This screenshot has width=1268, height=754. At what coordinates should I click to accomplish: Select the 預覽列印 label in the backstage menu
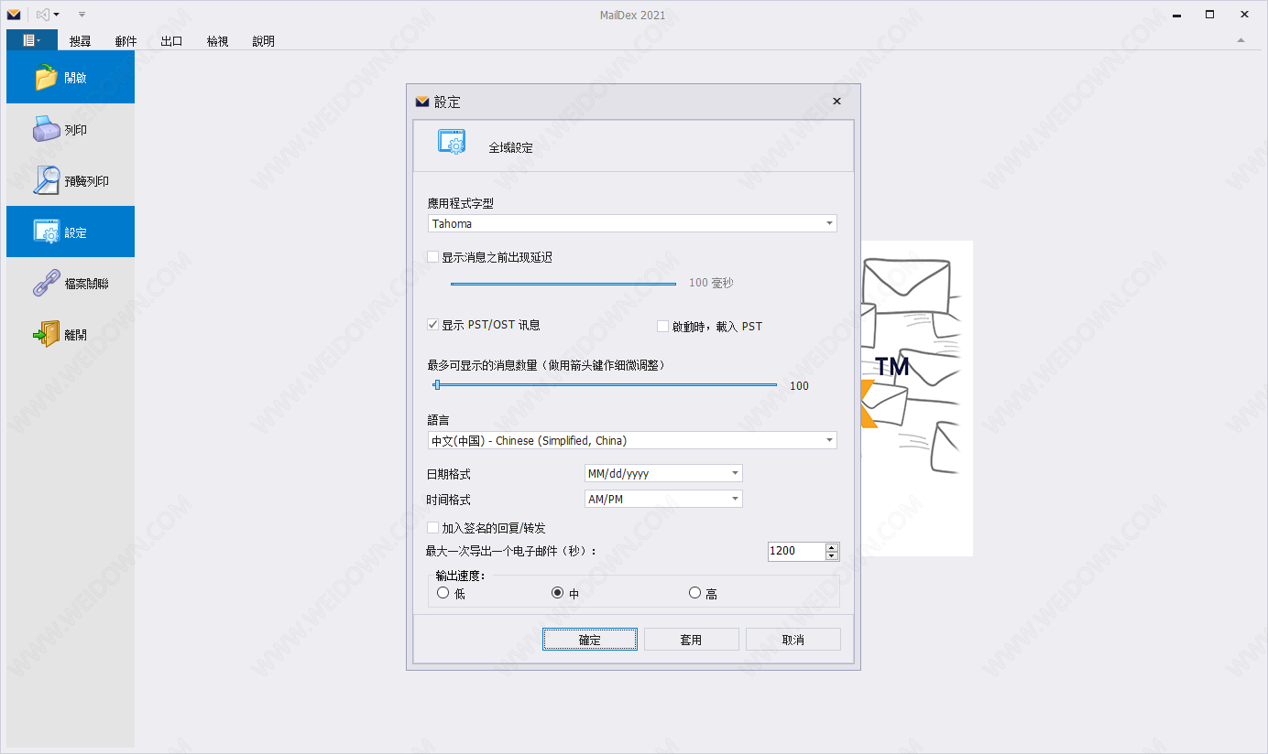click(87, 181)
